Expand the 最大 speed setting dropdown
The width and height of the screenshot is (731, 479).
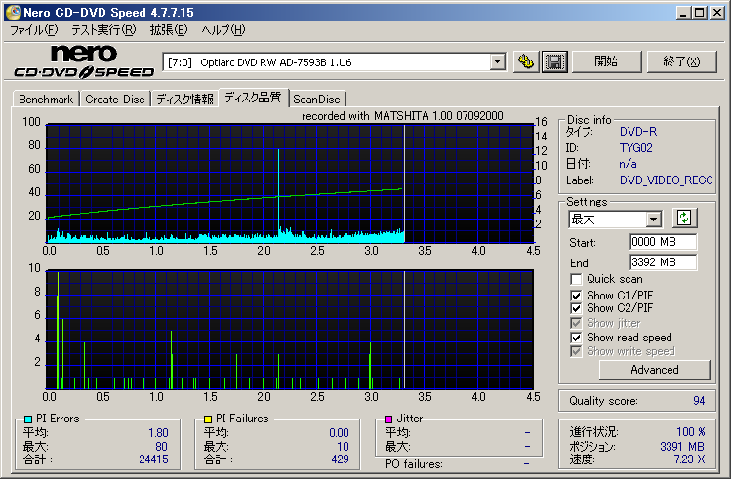click(654, 219)
